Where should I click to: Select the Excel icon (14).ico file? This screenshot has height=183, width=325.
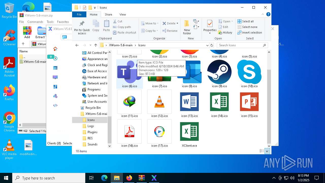pos(219,104)
